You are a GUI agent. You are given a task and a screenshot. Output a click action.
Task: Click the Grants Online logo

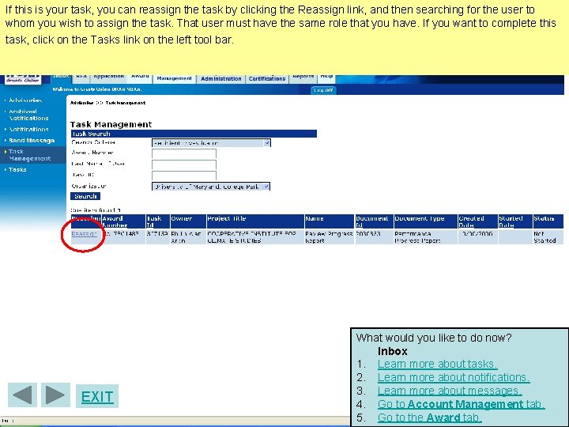pos(23,79)
